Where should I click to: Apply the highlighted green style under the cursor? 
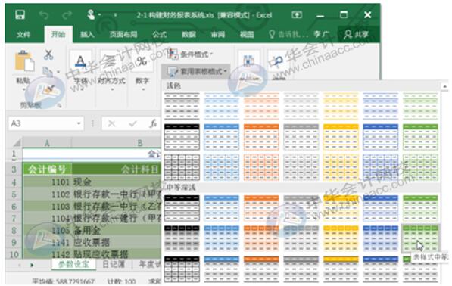pyautogui.click(x=420, y=238)
